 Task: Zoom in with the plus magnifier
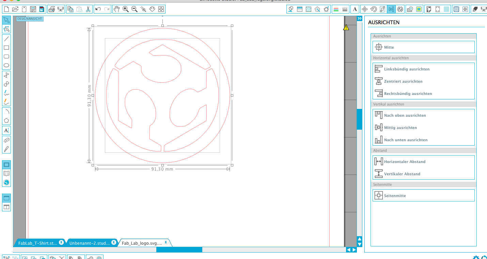click(x=126, y=9)
